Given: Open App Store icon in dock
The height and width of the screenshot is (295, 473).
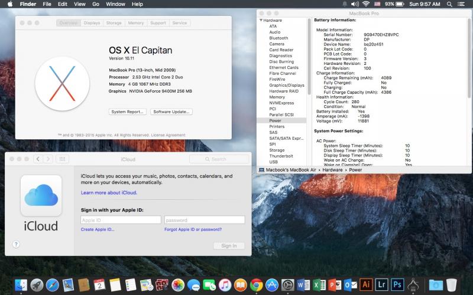Looking at the screenshot, I should click(x=272, y=284).
